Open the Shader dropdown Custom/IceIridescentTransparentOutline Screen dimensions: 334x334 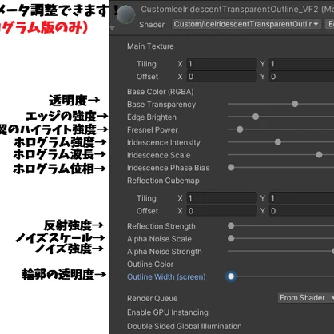247,24
